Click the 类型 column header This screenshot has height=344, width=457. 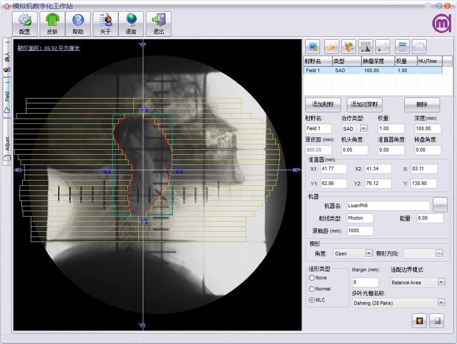click(x=347, y=61)
